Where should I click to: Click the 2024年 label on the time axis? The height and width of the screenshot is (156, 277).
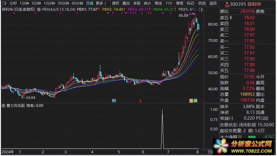coord(8,152)
